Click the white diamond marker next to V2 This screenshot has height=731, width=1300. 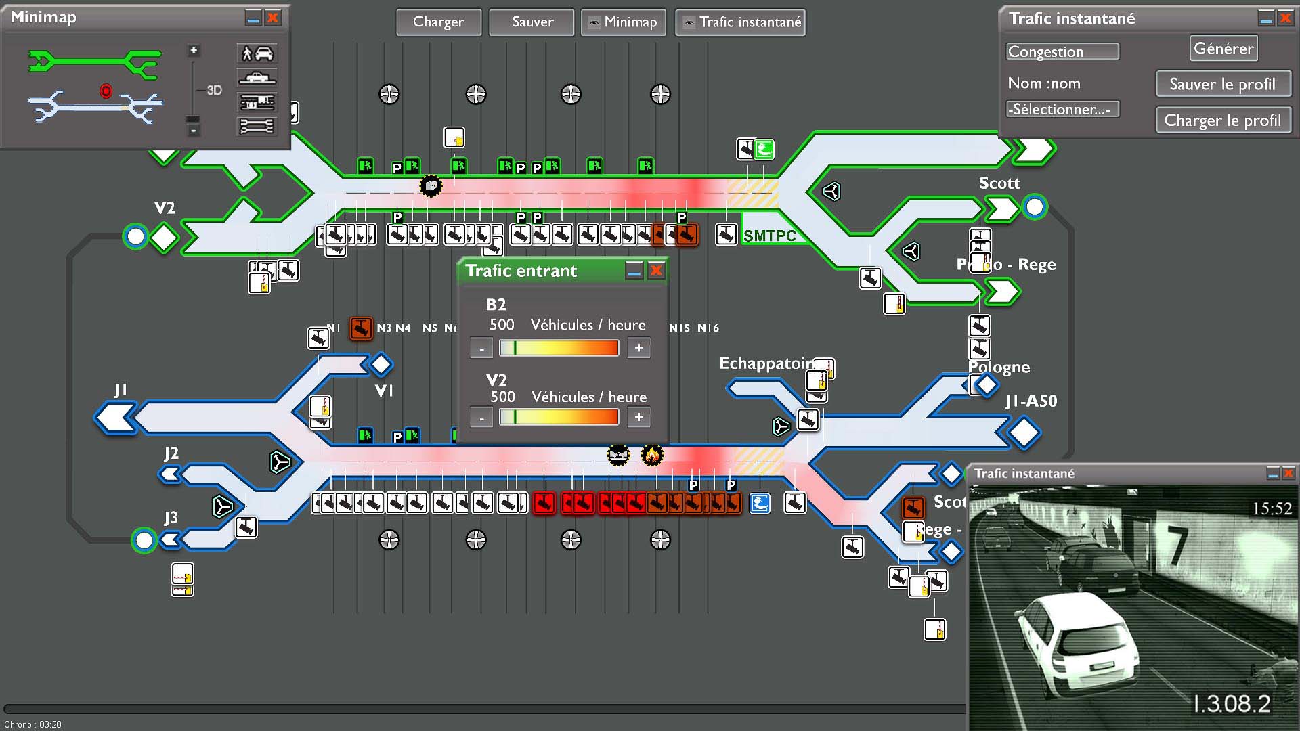[x=164, y=238]
